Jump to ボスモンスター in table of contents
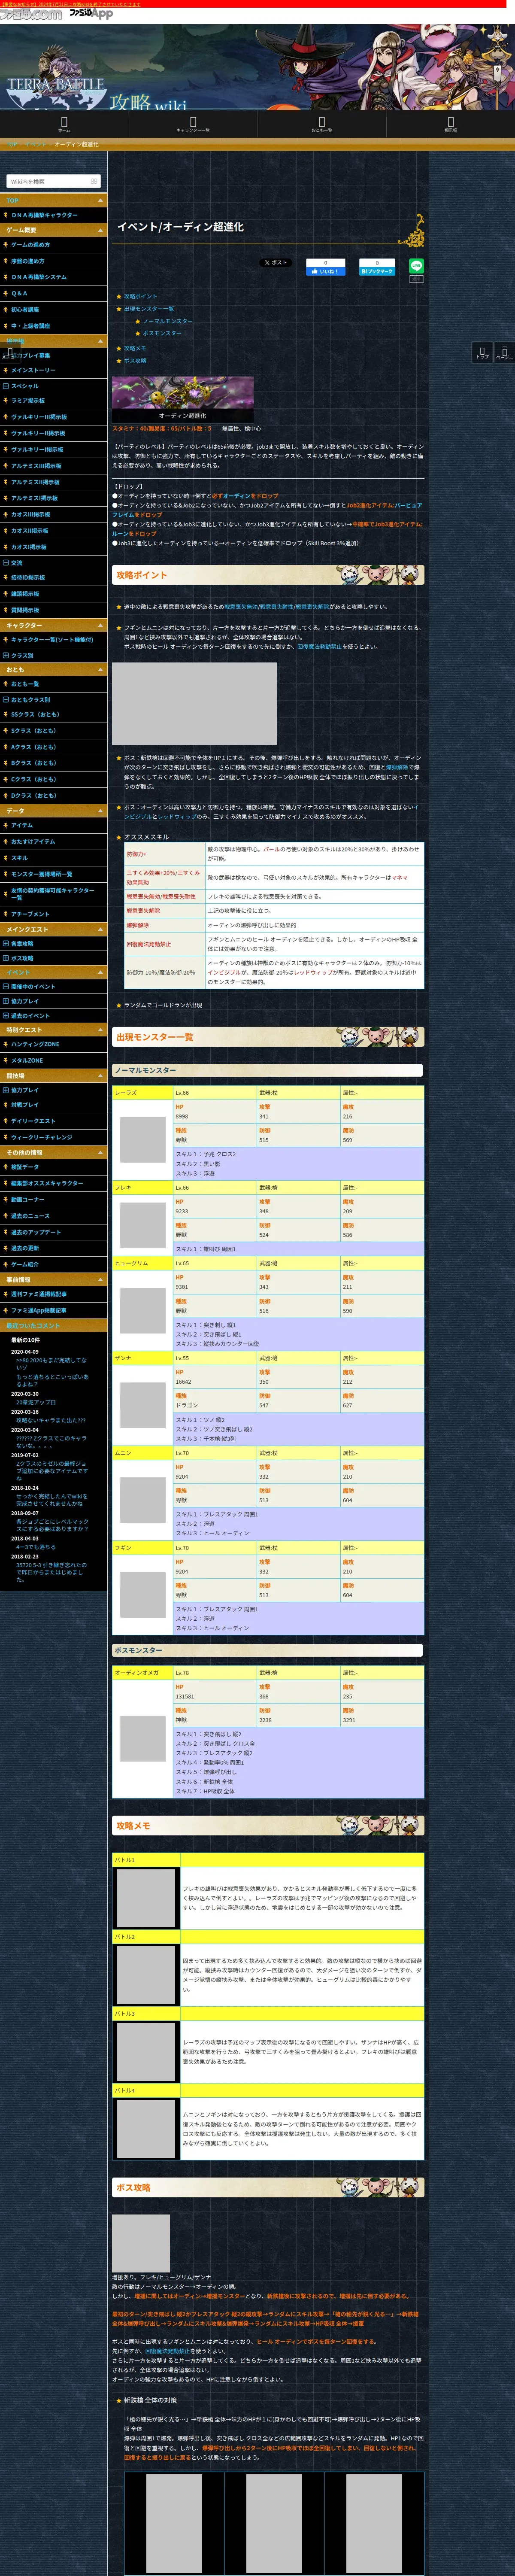 [x=162, y=333]
